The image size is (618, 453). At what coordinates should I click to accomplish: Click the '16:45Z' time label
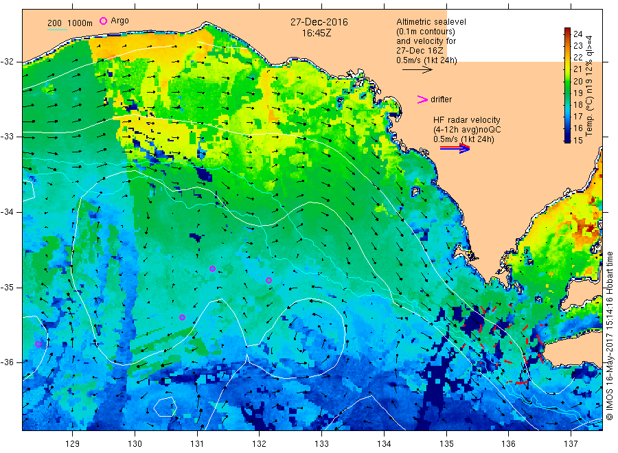(x=317, y=33)
